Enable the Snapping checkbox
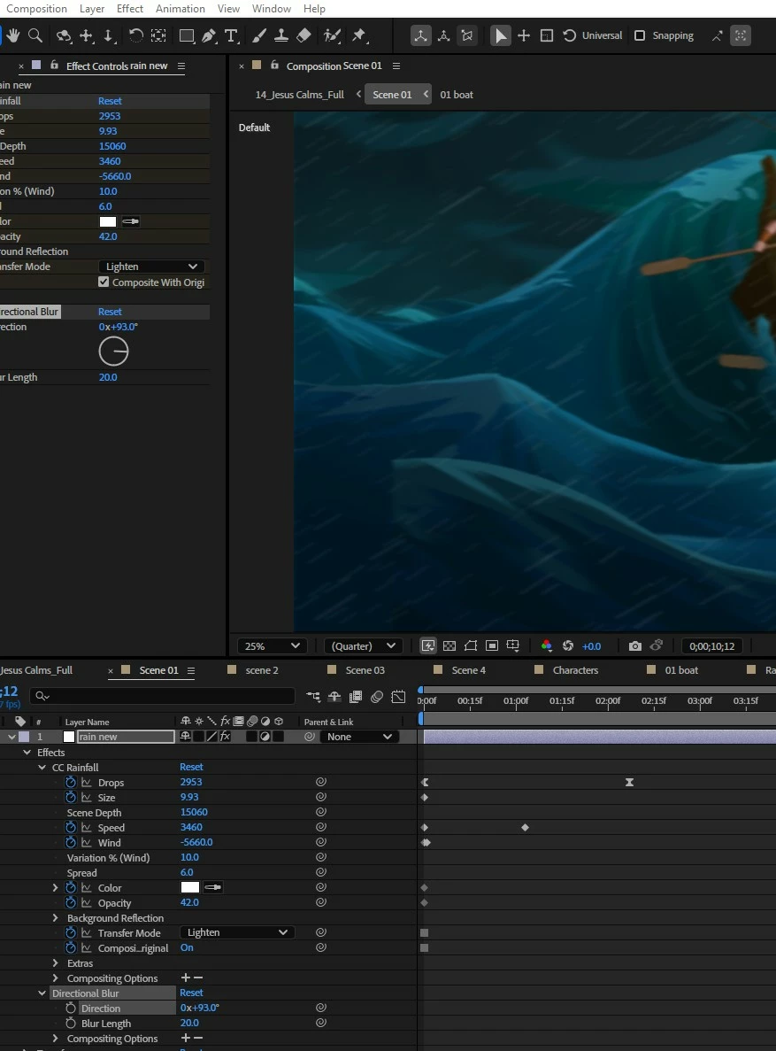 (640, 35)
